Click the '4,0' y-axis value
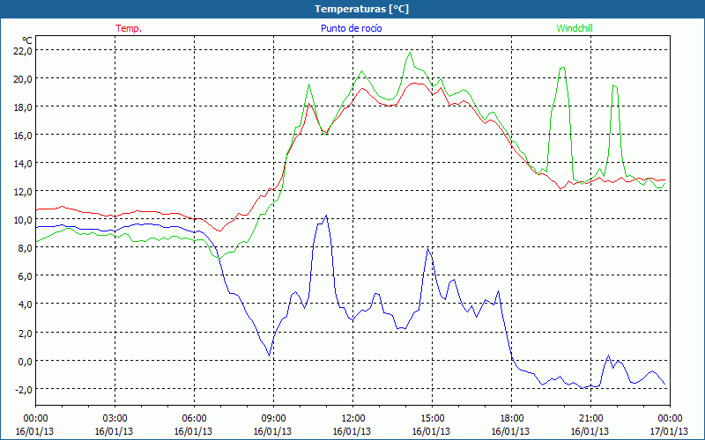The image size is (705, 440). [26, 304]
